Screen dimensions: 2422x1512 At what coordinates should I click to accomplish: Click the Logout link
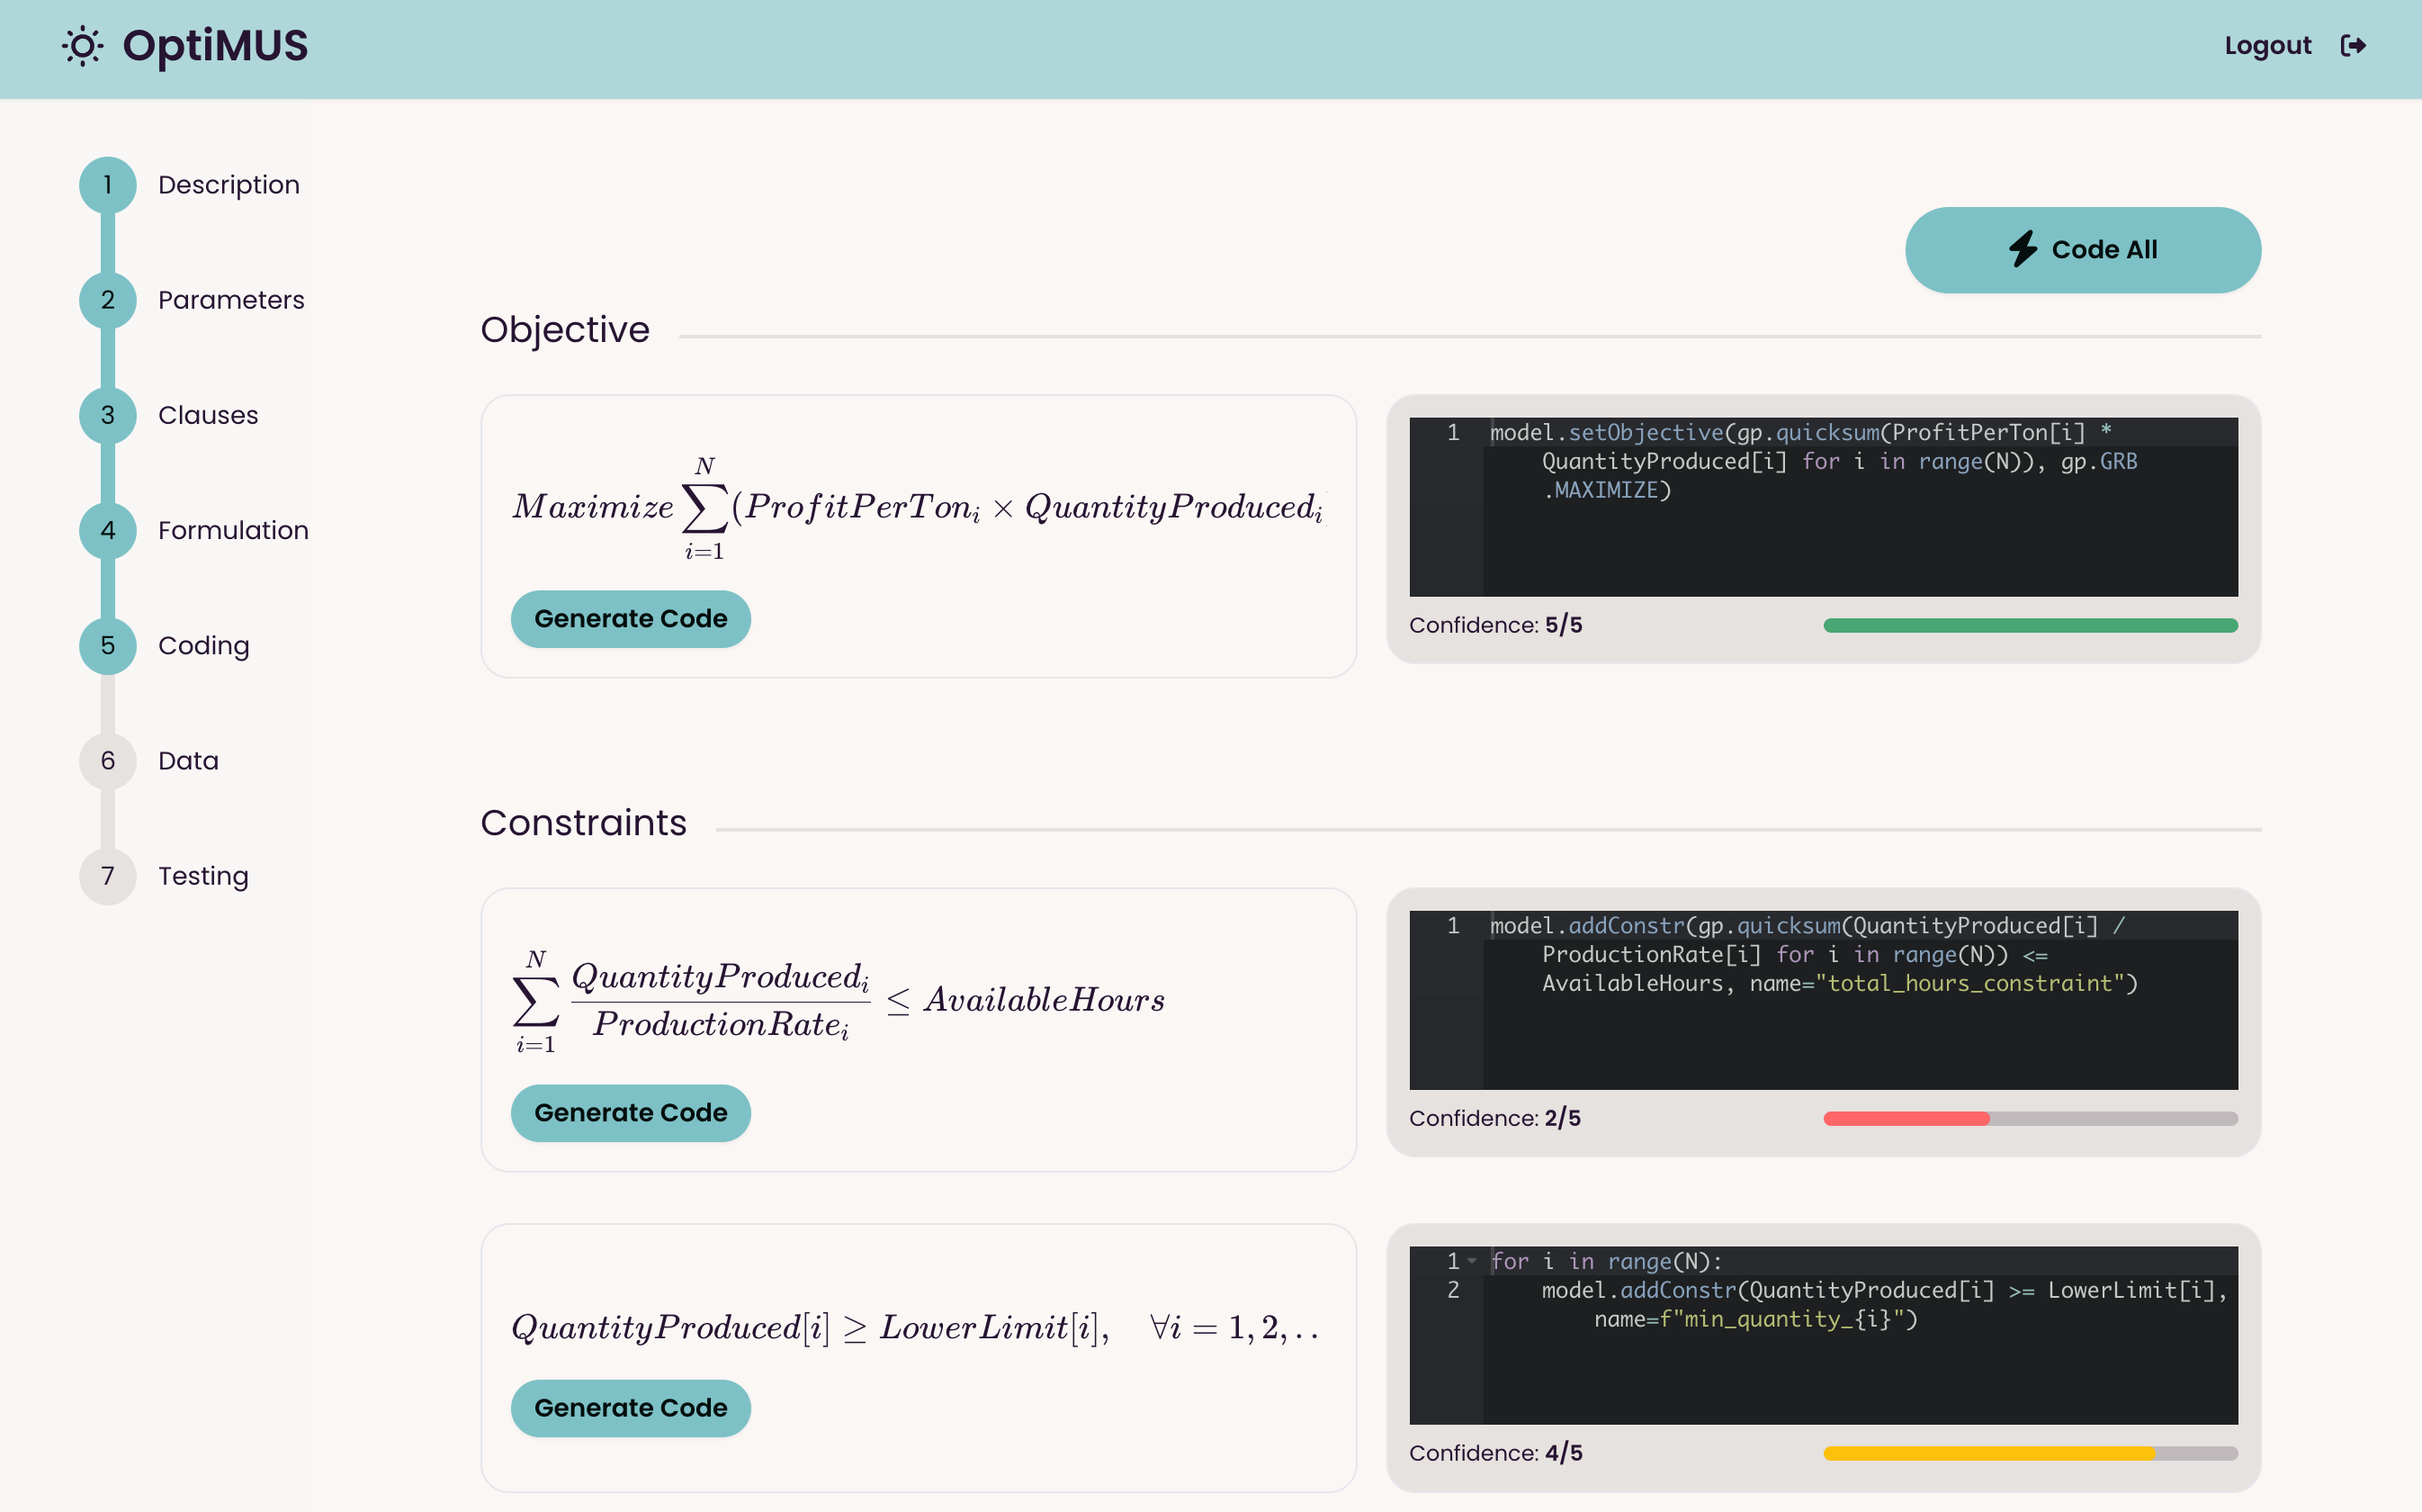tap(2267, 46)
